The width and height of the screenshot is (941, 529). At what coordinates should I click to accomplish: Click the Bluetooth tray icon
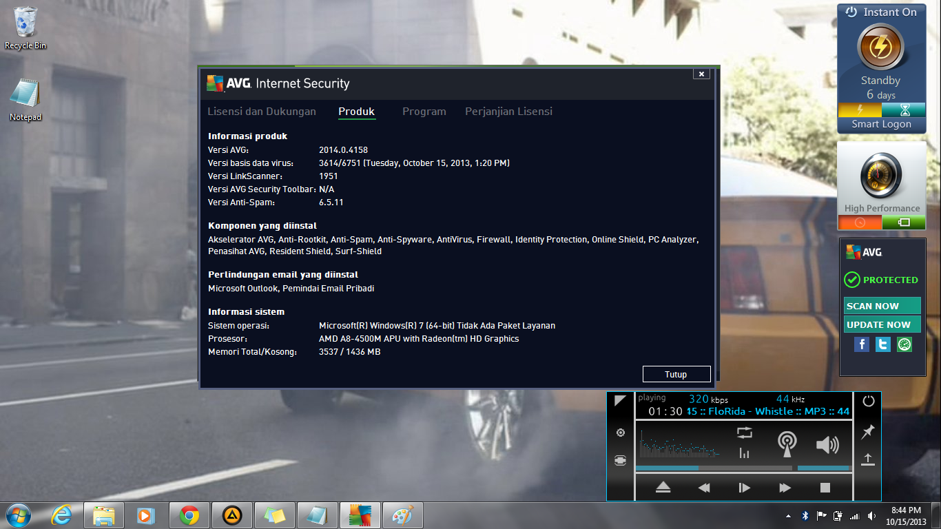coord(805,516)
